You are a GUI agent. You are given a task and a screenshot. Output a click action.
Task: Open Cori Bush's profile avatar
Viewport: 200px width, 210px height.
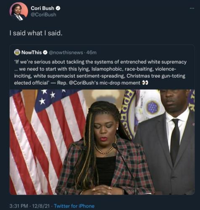(19, 12)
